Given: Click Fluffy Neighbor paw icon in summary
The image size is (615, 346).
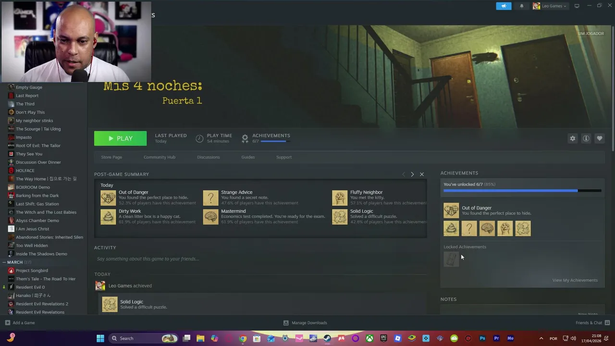Looking at the screenshot, I should (x=340, y=198).
